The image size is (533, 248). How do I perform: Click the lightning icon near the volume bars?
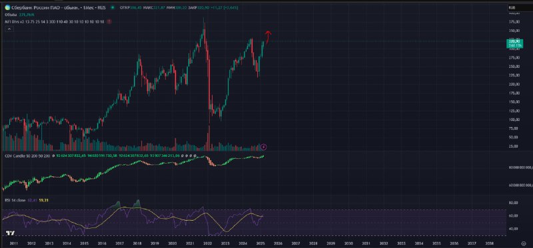[x=264, y=147]
